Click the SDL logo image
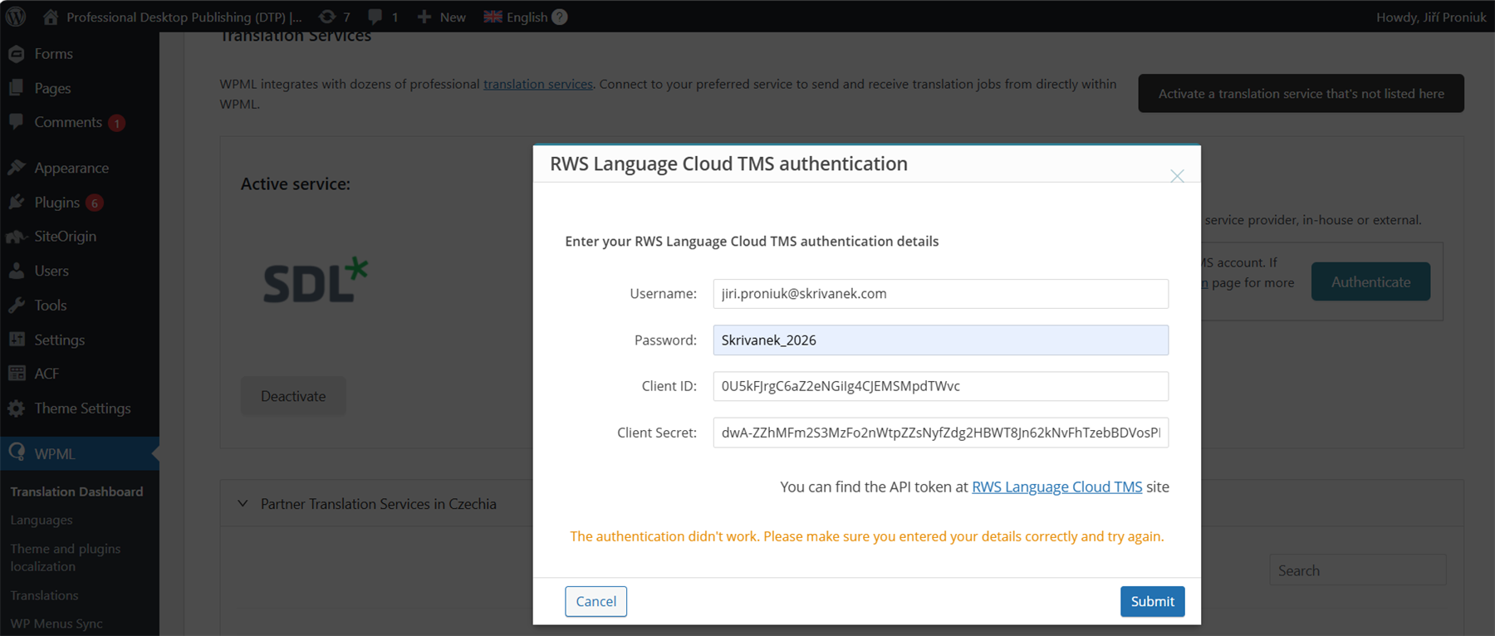 (315, 281)
